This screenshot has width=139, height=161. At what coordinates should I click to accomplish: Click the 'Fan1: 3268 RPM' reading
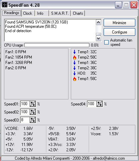[19, 63]
